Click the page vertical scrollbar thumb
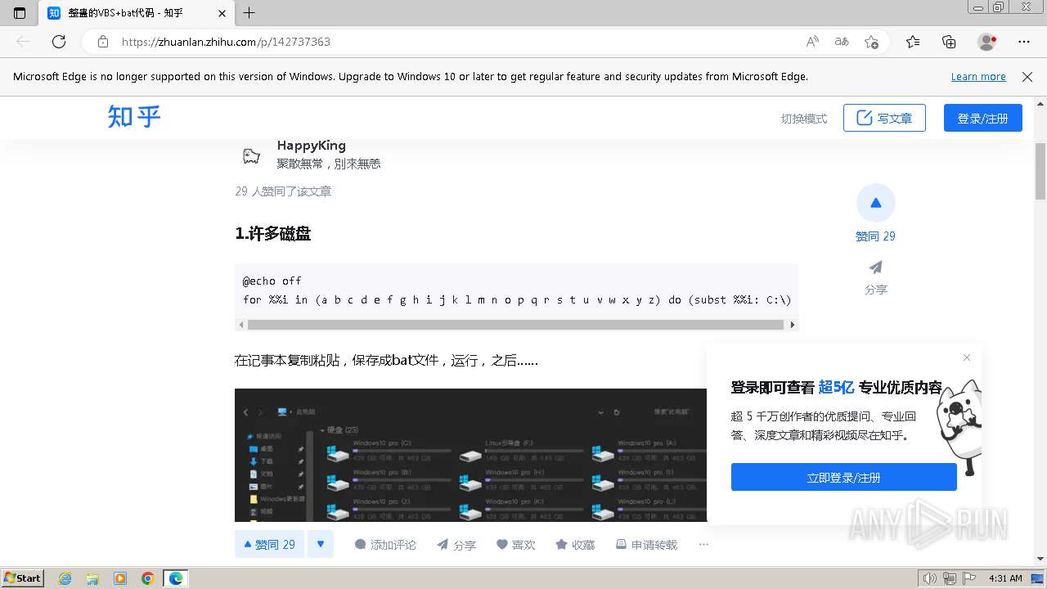The image size is (1047, 589). click(1040, 171)
